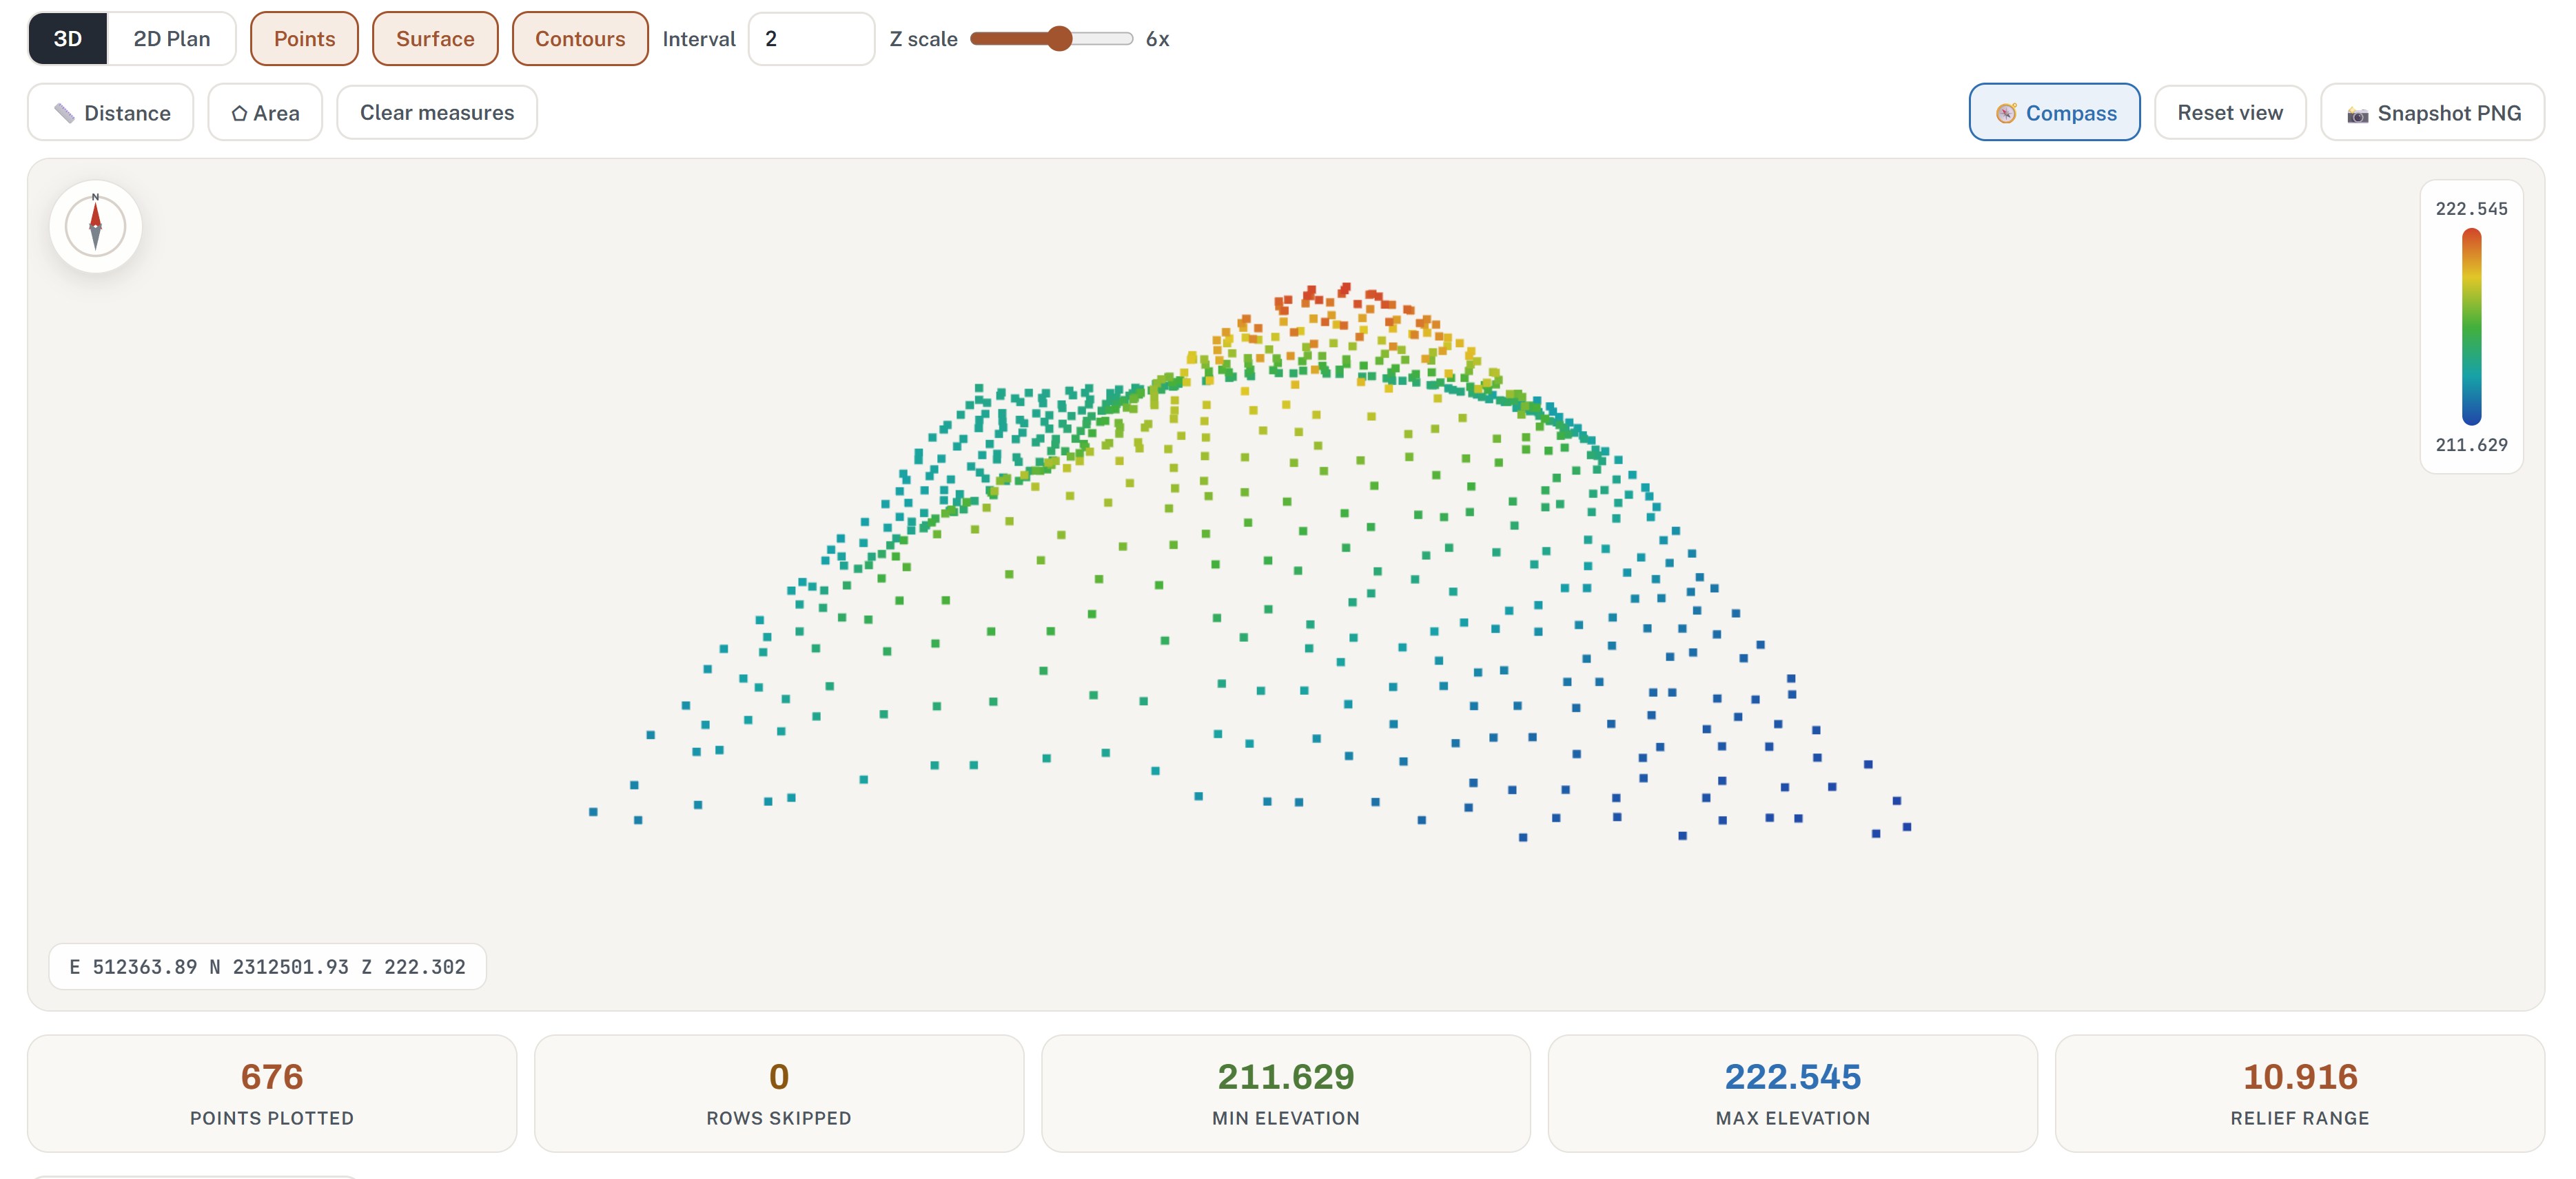Image resolution: width=2576 pixels, height=1179 pixels.
Task: Click Reset view button
Action: 2230,113
